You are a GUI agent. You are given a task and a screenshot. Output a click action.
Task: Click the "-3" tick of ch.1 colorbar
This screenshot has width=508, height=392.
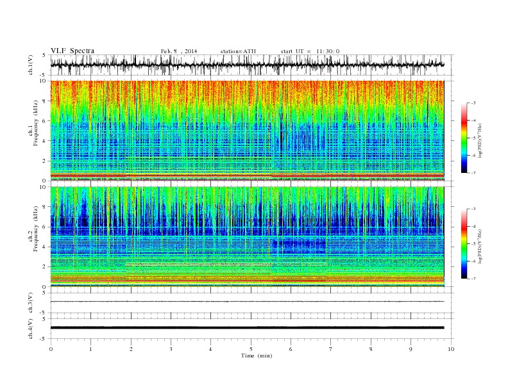(x=473, y=103)
